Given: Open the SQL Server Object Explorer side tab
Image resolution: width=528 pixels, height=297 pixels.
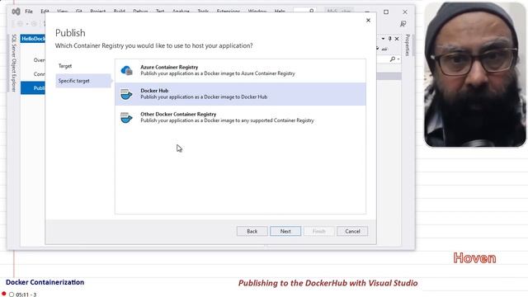Looking at the screenshot, I should 14,63.
